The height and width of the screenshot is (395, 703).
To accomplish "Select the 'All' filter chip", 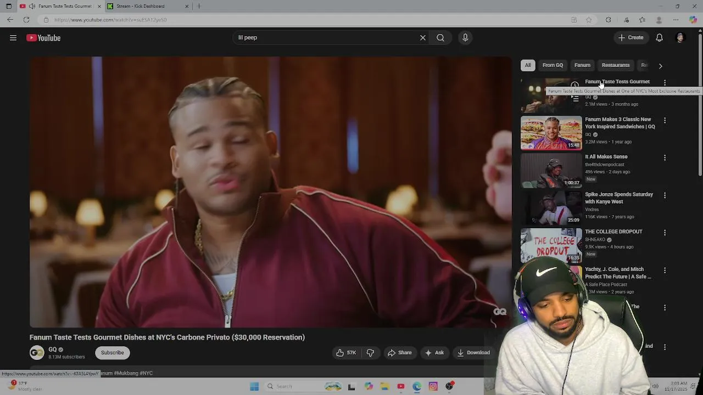I will [x=528, y=65].
